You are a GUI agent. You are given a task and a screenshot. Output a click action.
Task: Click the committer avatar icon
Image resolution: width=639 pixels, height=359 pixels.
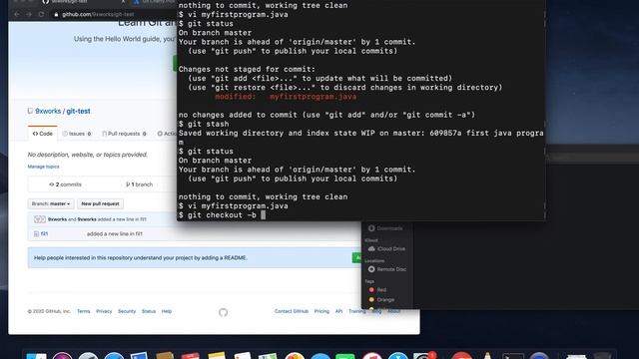pyautogui.click(x=40, y=219)
